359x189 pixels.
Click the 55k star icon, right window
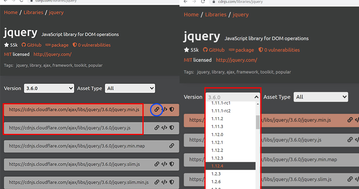187,50
